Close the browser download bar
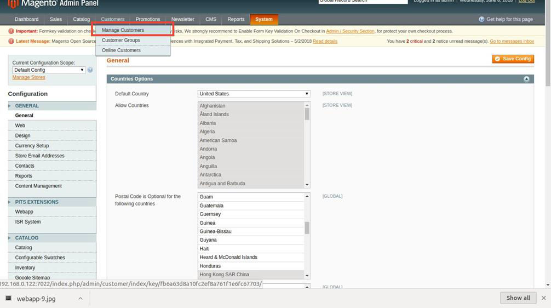The image size is (551, 308). pyautogui.click(x=543, y=298)
